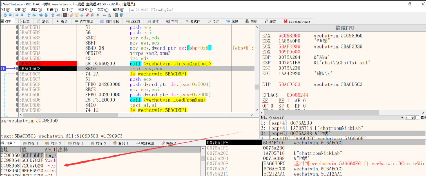Screen dimensions: 426x176
Task: Toggle breakpoint bullet at address 5BACD5B7
Action: tap(17, 47)
